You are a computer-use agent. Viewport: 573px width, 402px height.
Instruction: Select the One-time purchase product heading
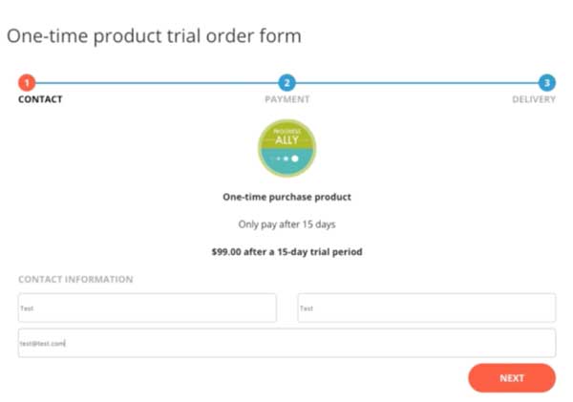pyautogui.click(x=286, y=197)
